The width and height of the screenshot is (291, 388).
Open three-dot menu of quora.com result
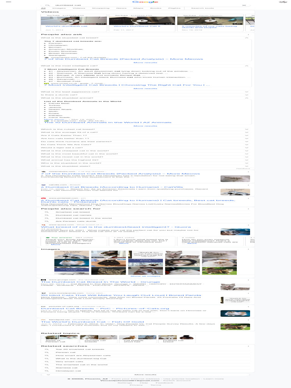point(249,225)
